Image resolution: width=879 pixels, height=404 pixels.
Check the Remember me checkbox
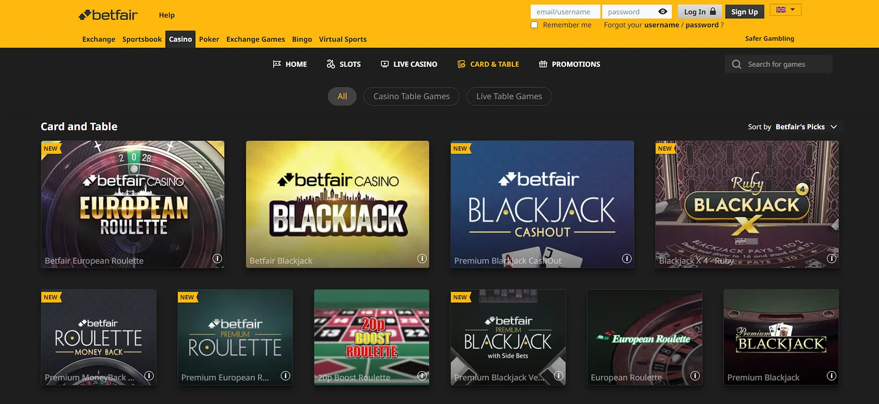534,25
